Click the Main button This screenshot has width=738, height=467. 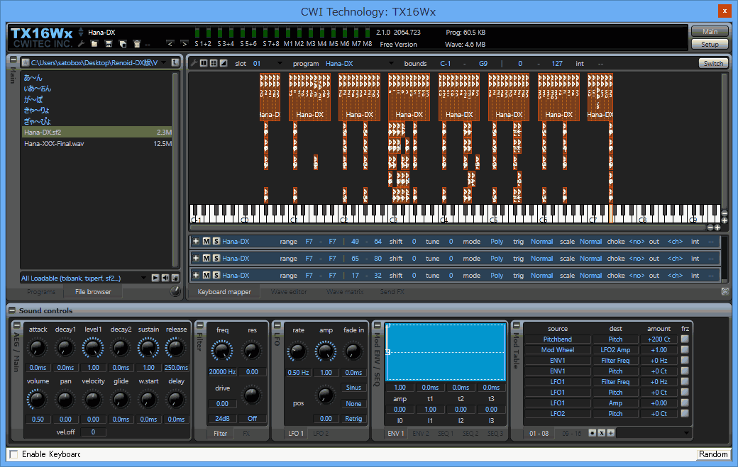(710, 31)
